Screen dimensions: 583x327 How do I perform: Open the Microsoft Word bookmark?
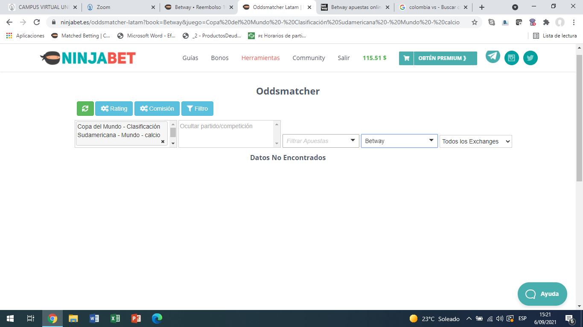(x=146, y=36)
